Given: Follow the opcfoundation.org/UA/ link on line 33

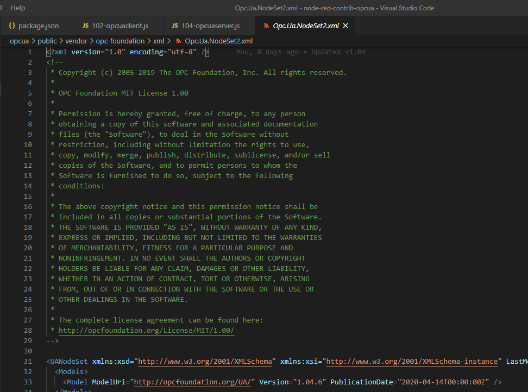Looking at the screenshot, I should coord(192,382).
